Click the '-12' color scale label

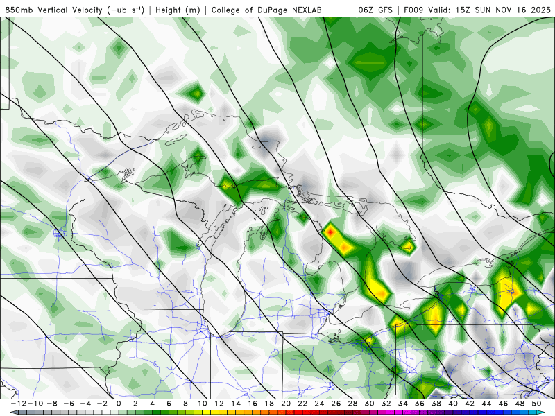[19, 404]
